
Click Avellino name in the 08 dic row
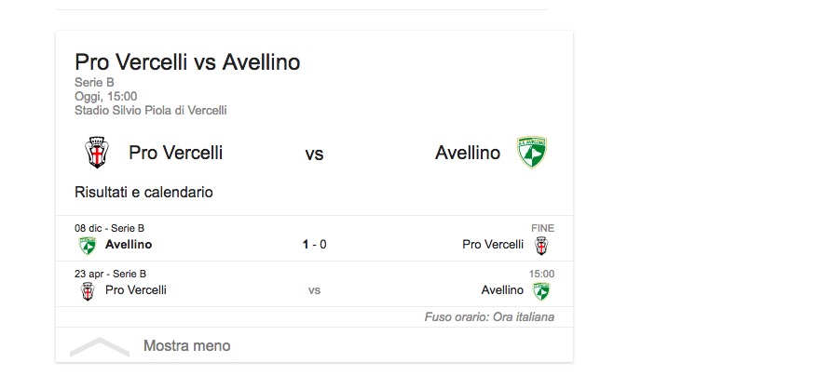[129, 245]
